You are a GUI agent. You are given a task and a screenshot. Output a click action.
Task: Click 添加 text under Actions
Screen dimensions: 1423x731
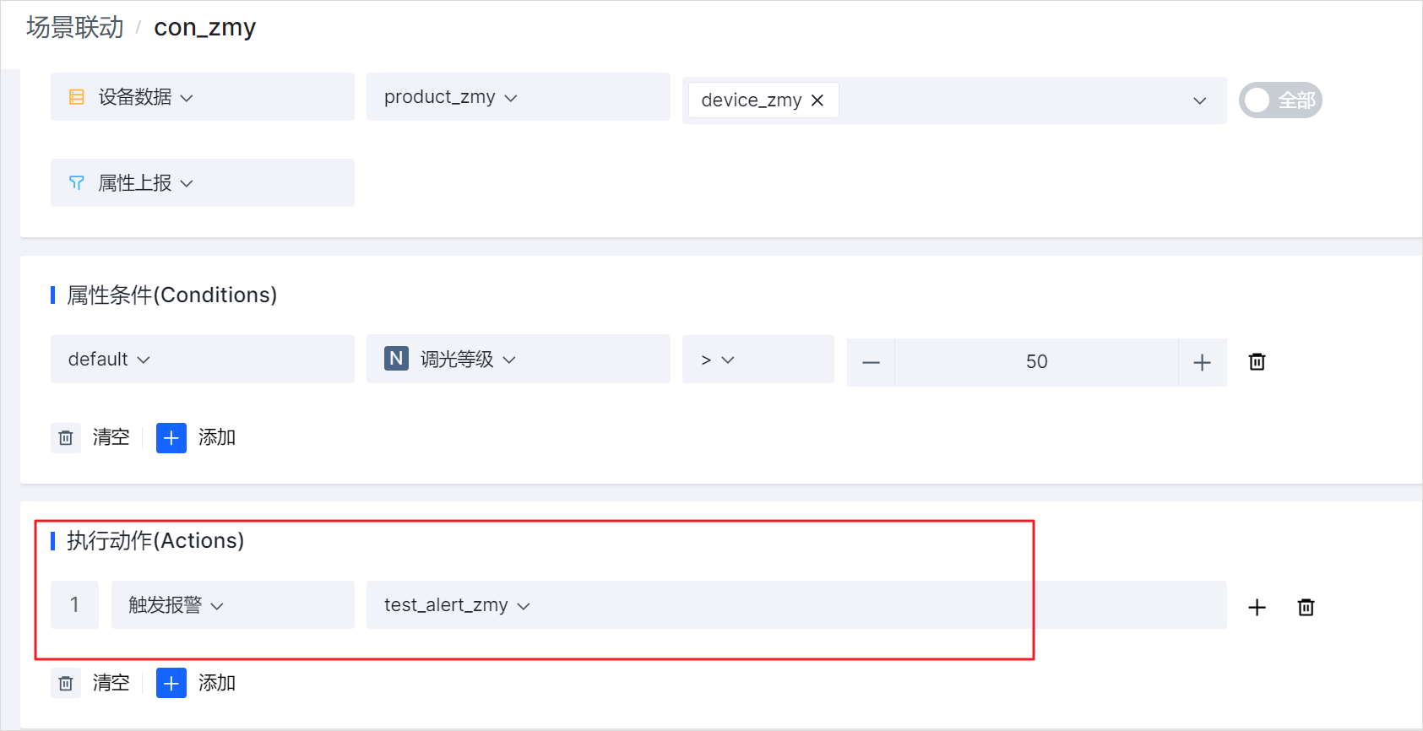pyautogui.click(x=217, y=683)
